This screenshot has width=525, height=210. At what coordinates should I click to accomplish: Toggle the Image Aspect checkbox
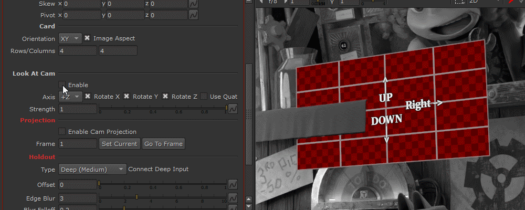(87, 38)
